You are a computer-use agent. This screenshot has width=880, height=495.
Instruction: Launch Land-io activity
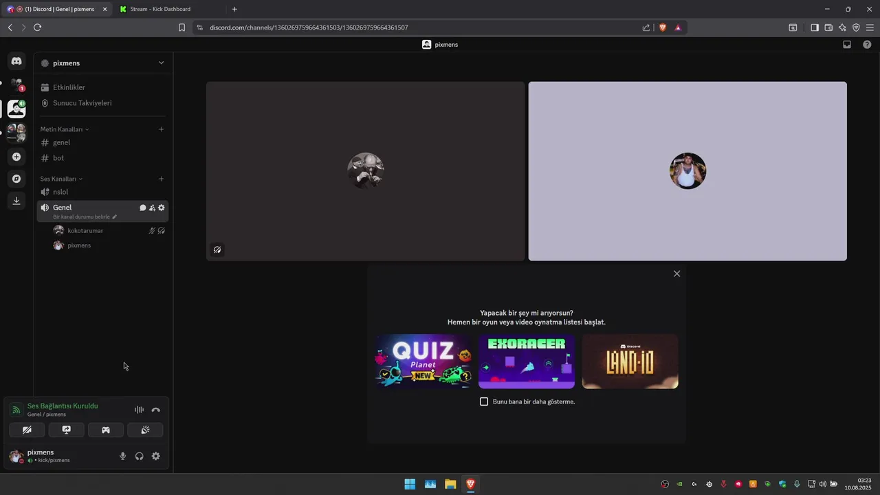click(630, 362)
